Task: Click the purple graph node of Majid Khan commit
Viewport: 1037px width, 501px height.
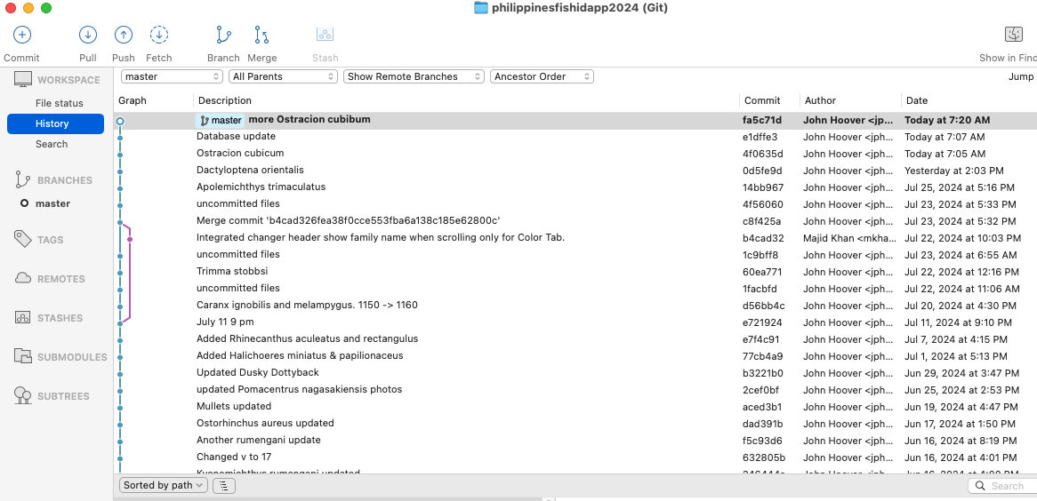Action: click(x=130, y=239)
